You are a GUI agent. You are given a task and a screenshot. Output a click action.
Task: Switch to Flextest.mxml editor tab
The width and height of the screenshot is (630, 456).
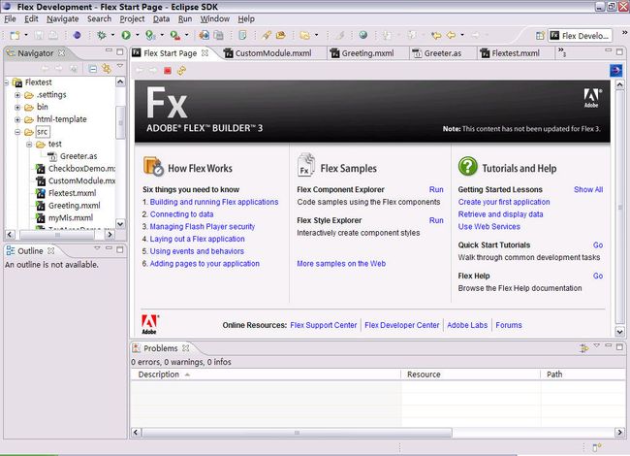[516, 53]
